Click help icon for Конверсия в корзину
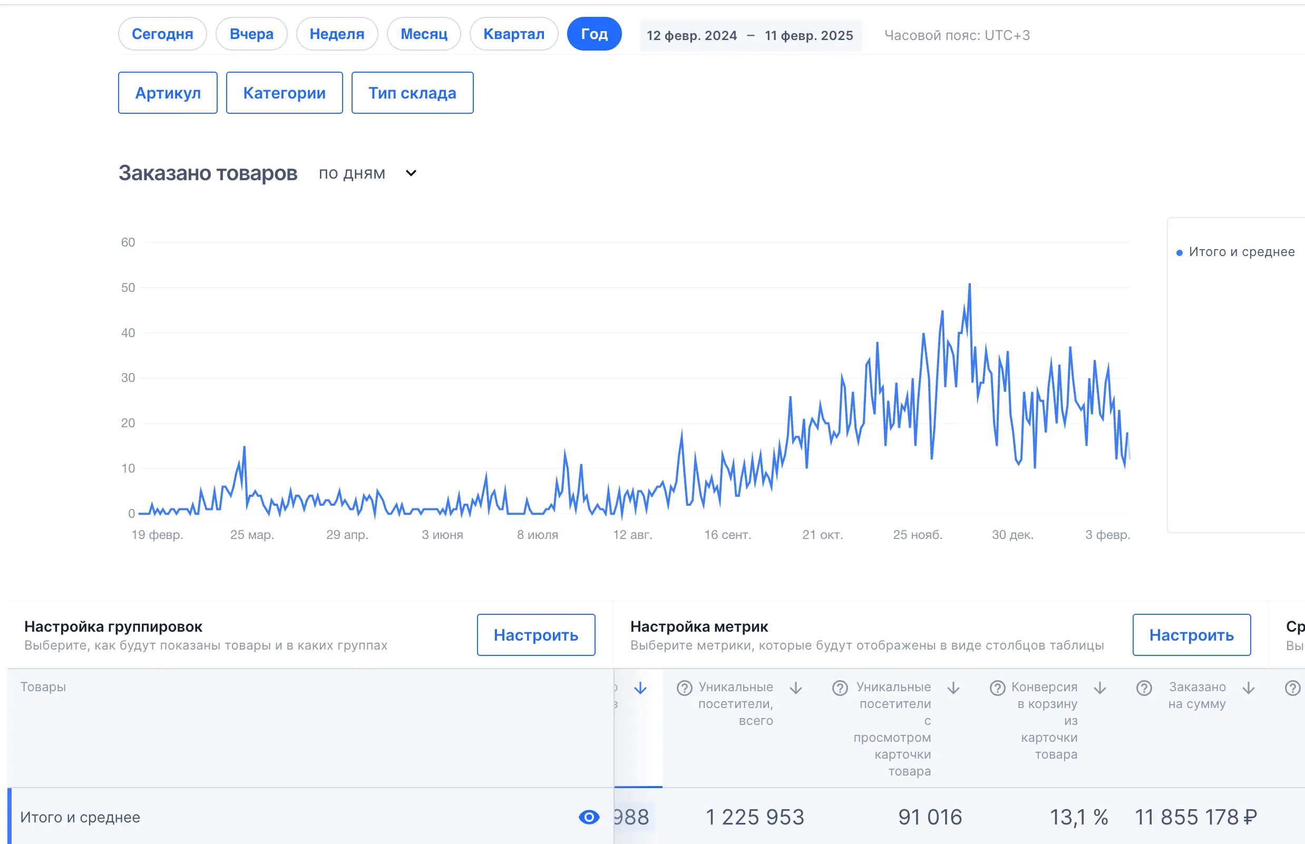 click(x=997, y=688)
